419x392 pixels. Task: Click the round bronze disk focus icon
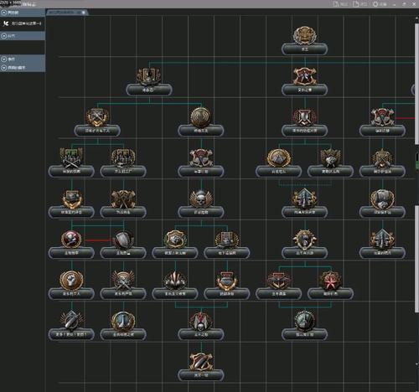201,117
